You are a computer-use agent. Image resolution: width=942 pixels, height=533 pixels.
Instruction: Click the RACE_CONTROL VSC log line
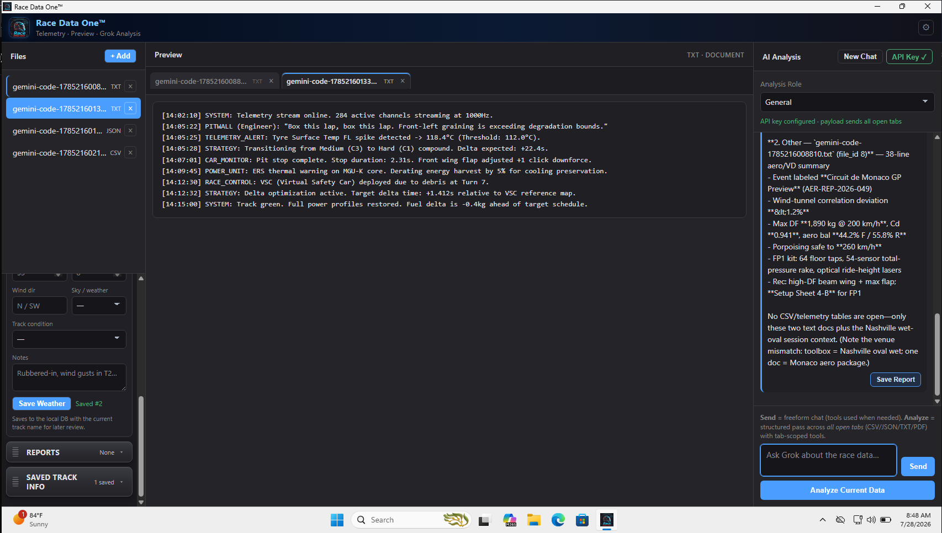[x=325, y=182]
